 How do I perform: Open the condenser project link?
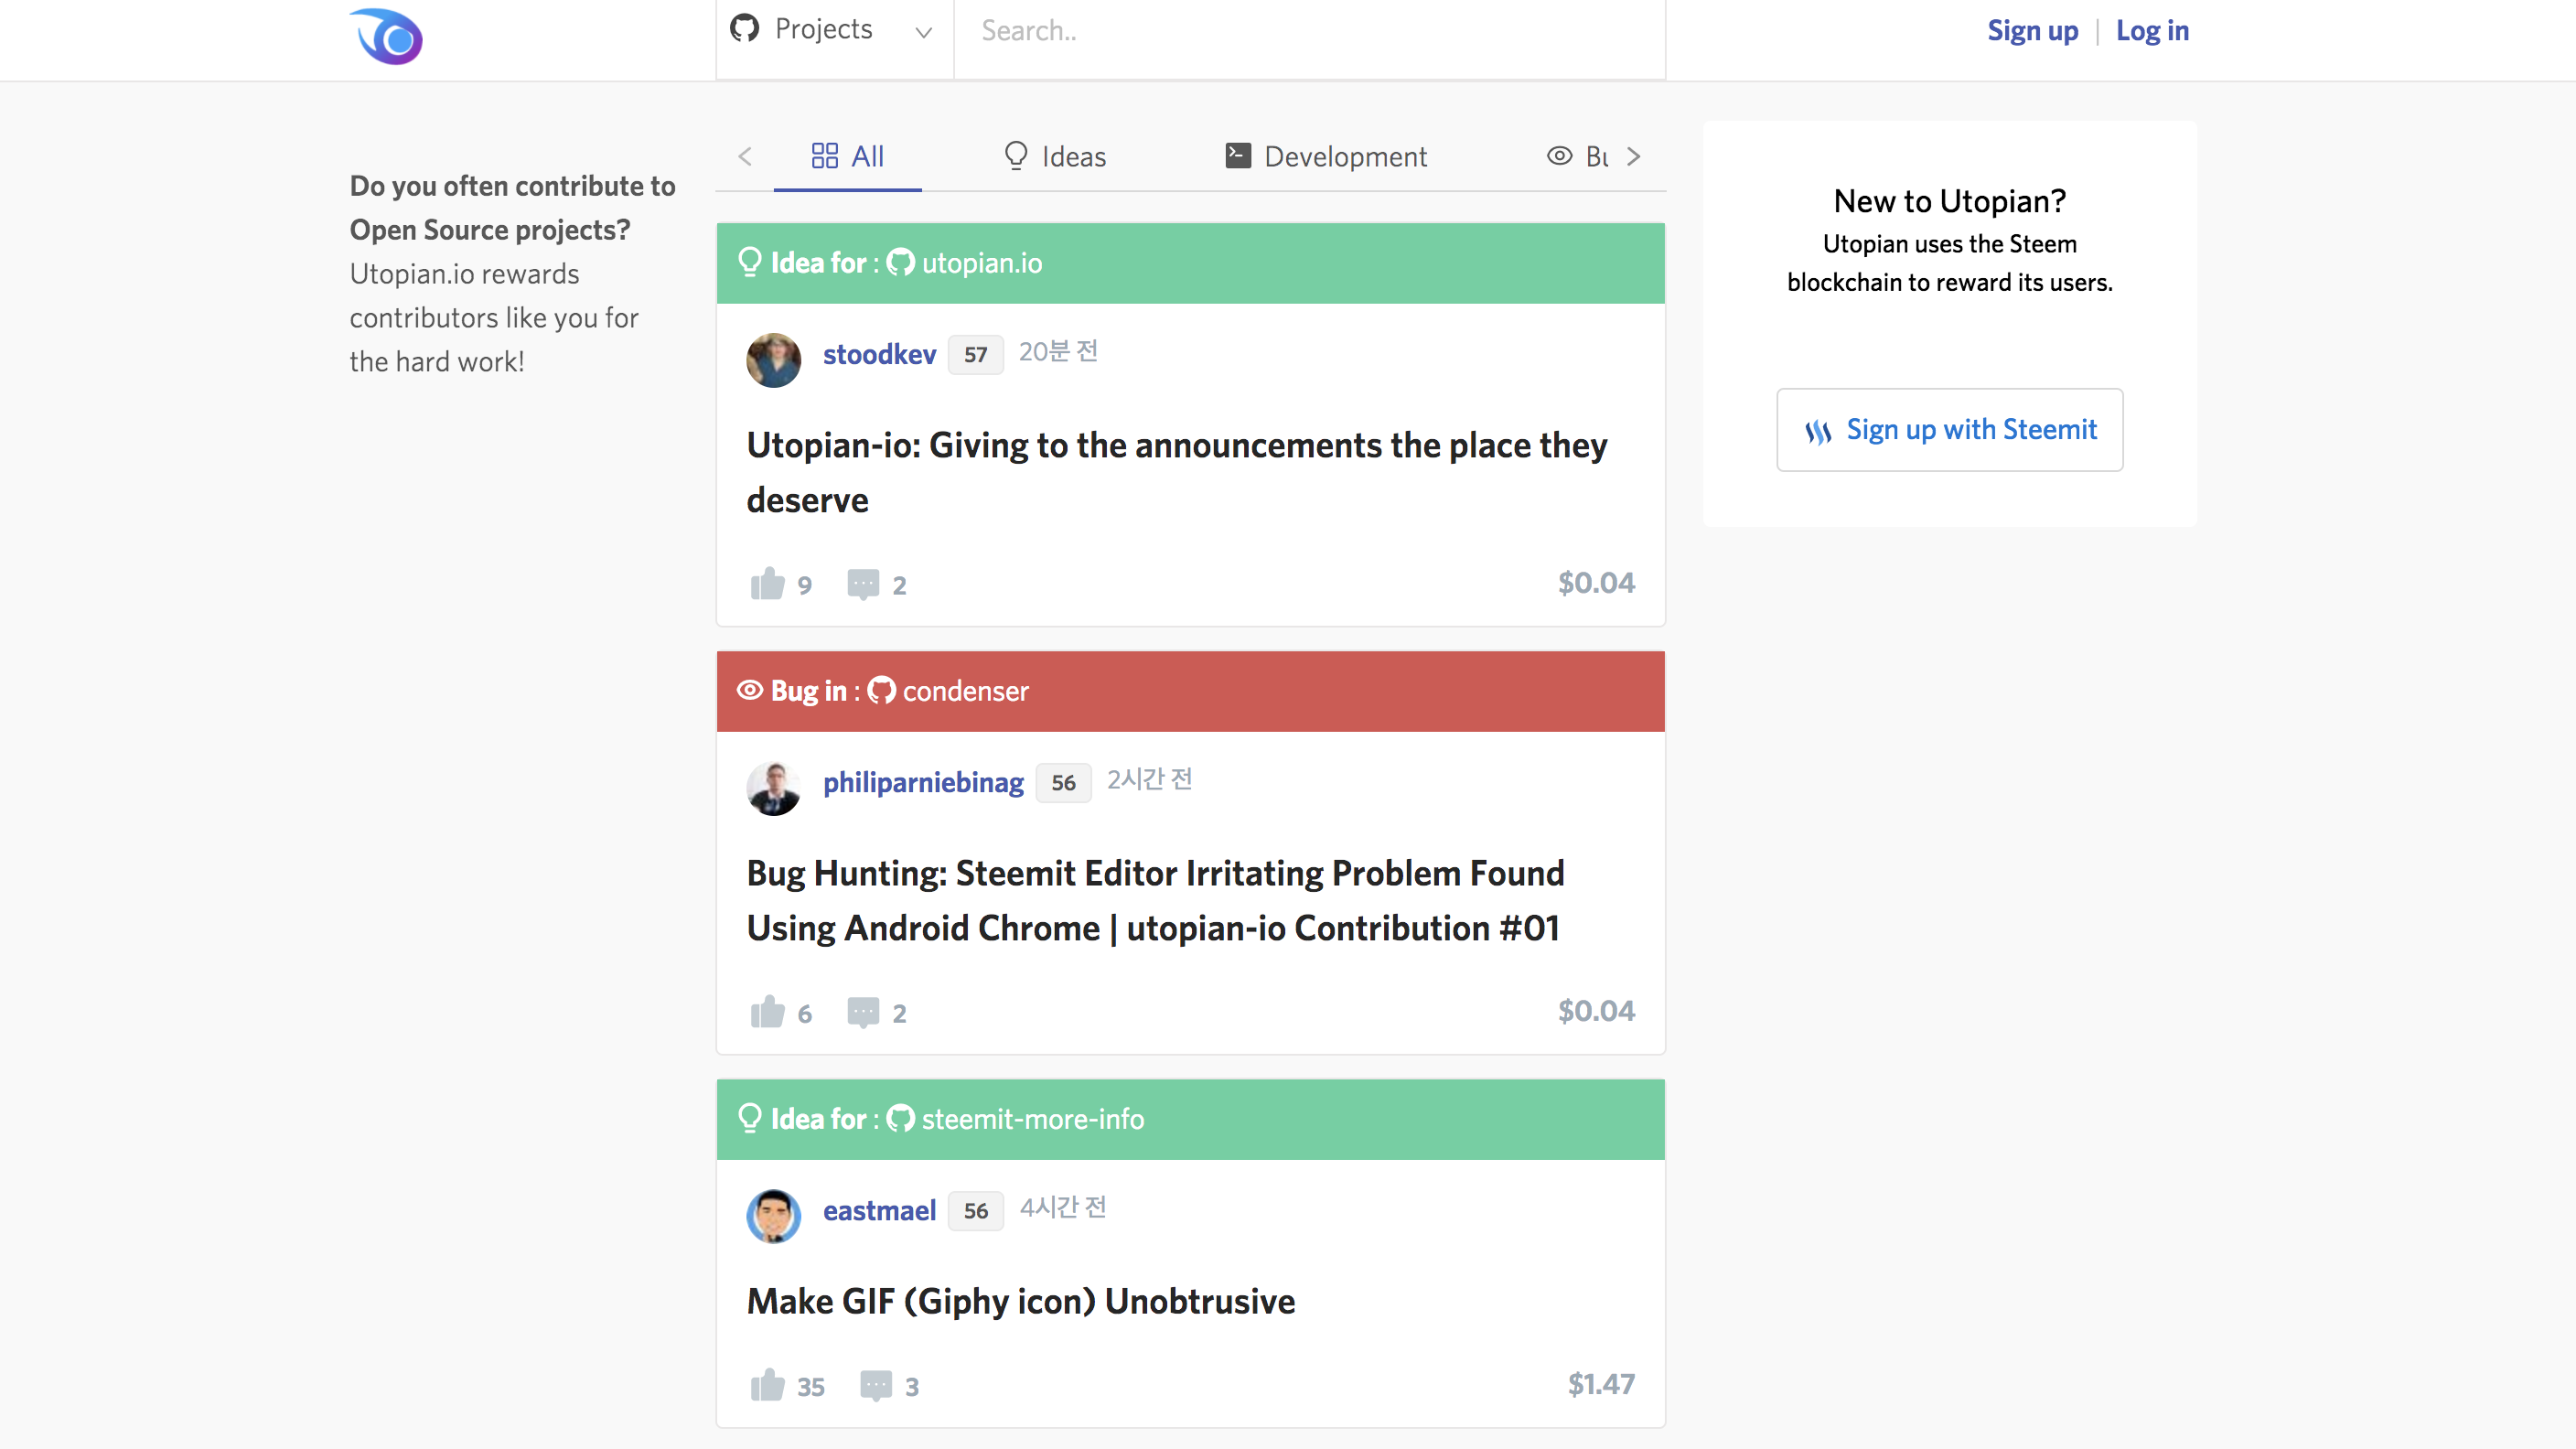click(x=965, y=691)
